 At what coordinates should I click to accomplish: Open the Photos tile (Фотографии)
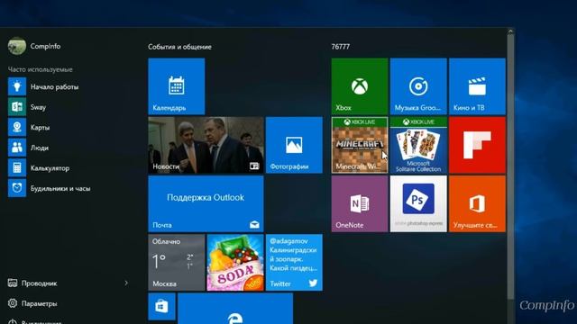click(294, 145)
